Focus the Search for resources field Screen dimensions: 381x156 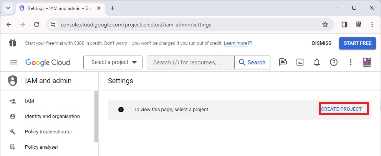(x=190, y=62)
